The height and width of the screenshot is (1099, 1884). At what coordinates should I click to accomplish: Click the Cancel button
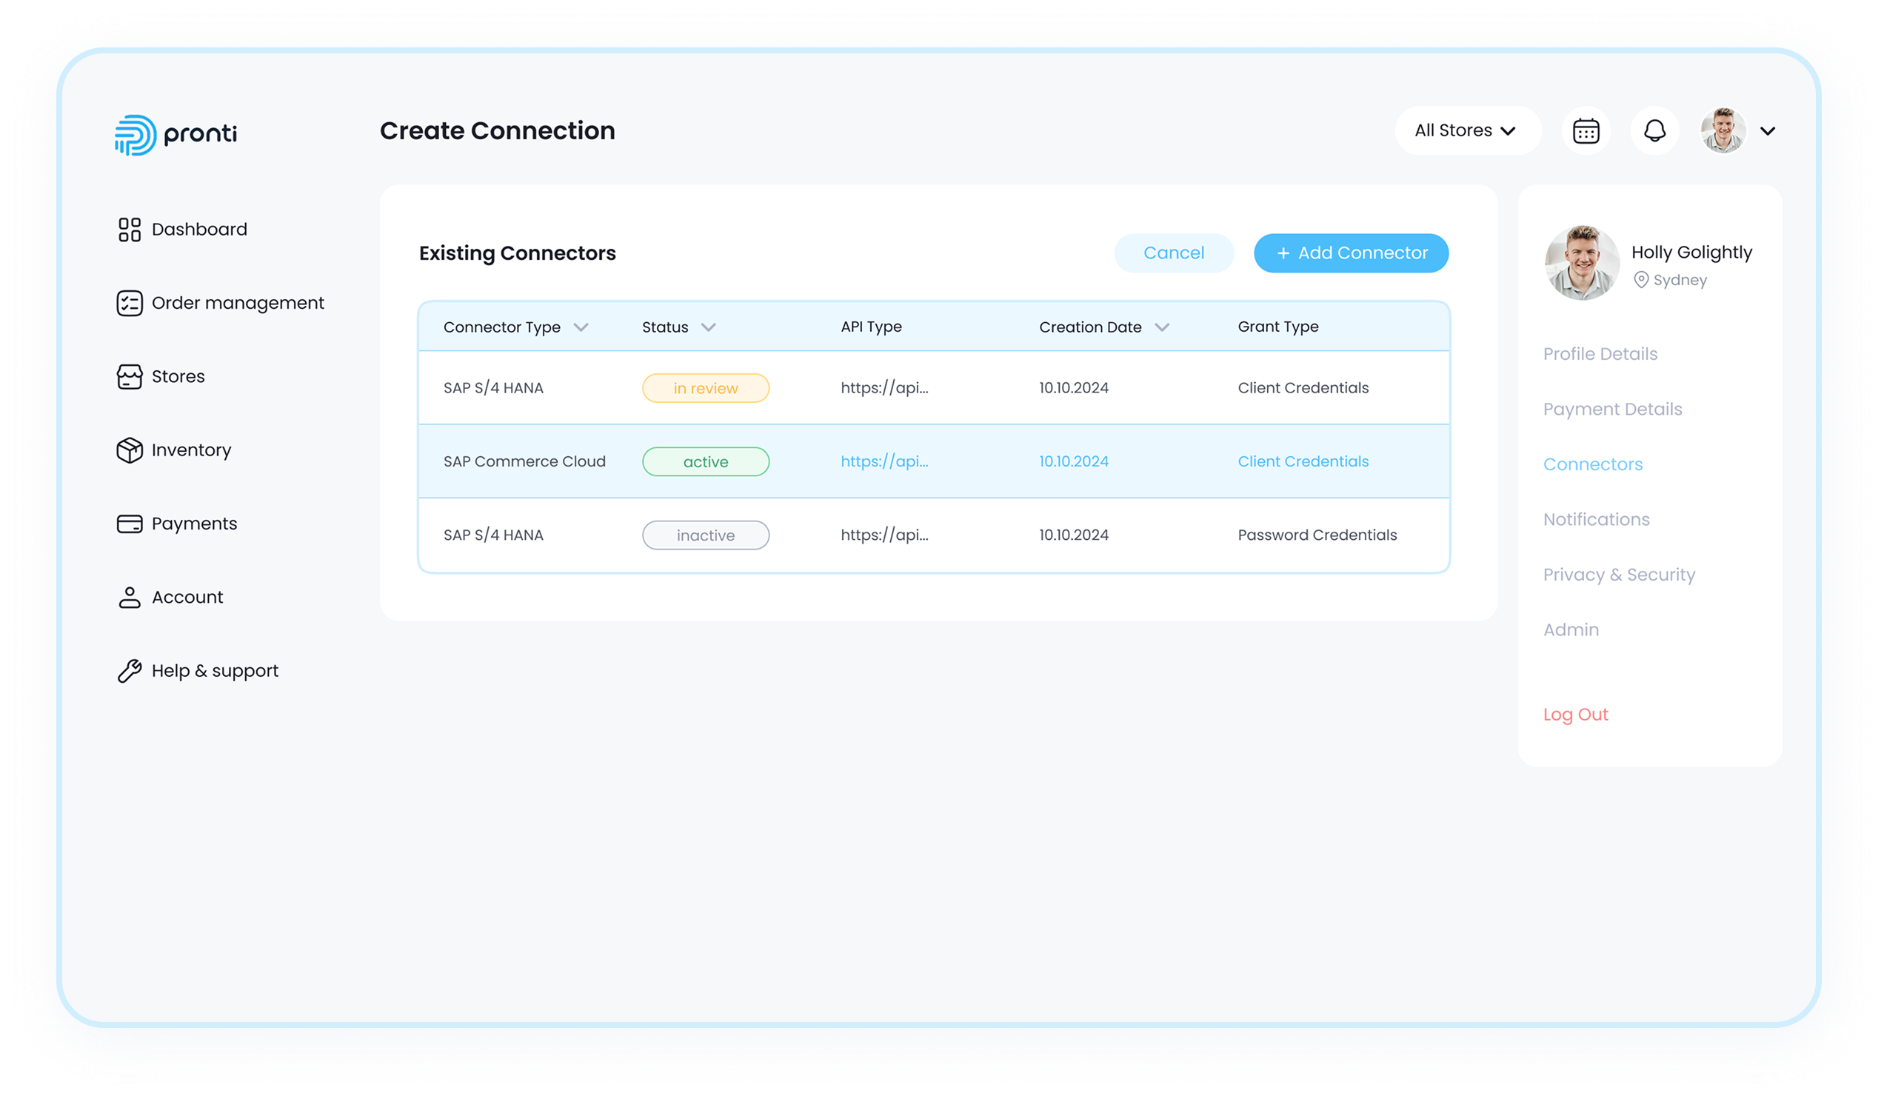(1173, 253)
